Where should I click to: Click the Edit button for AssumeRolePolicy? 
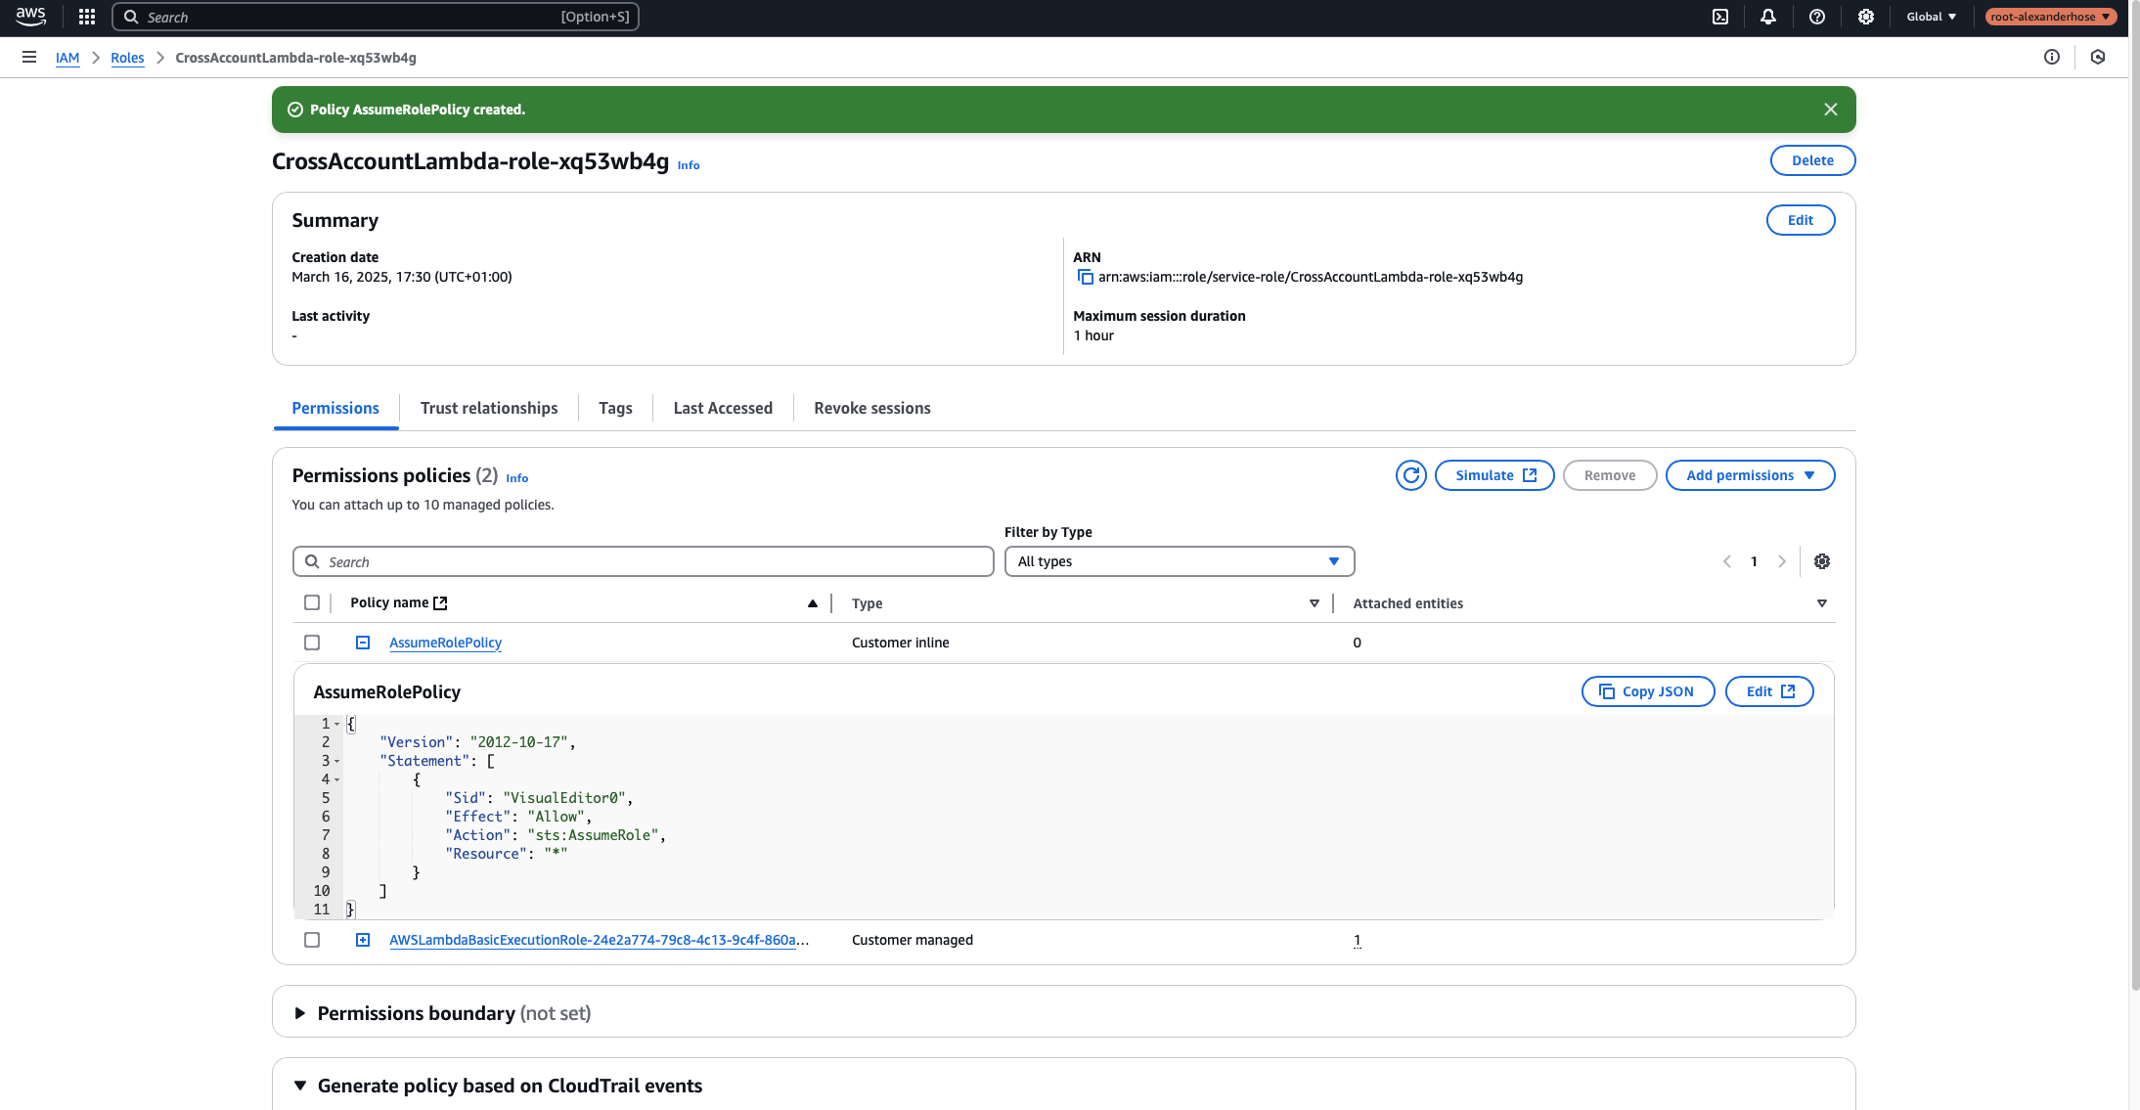(x=1769, y=690)
